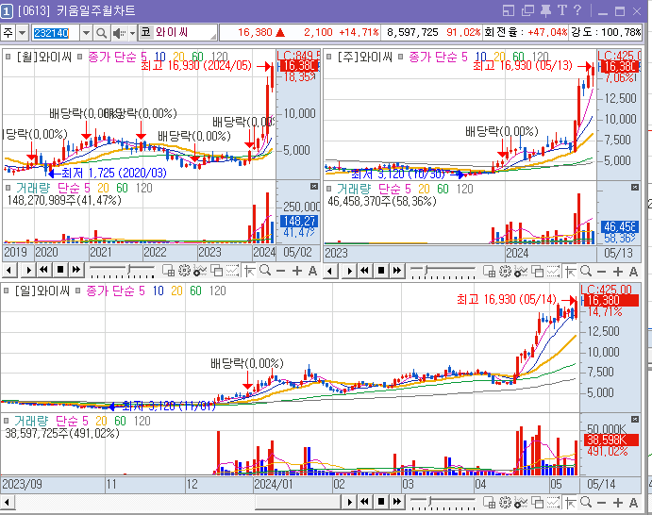Pin the window with the title bar pushpin icon

(x=545, y=10)
